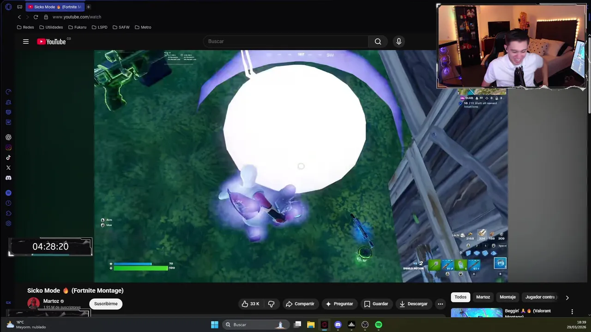Switch to Opera GX on the taskbar
The image size is (591, 332).
(324, 325)
